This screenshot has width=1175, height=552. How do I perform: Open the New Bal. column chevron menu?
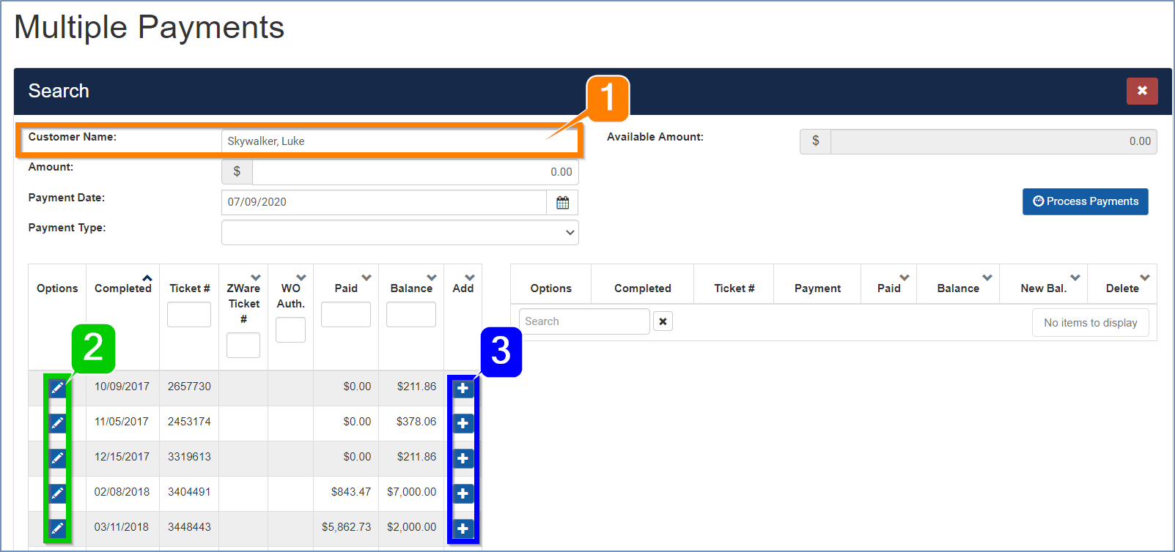pos(1075,277)
